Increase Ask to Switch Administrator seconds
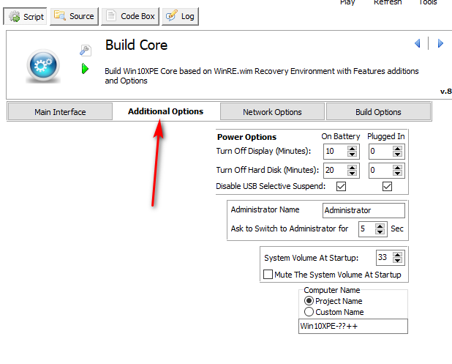 pyautogui.click(x=380, y=226)
